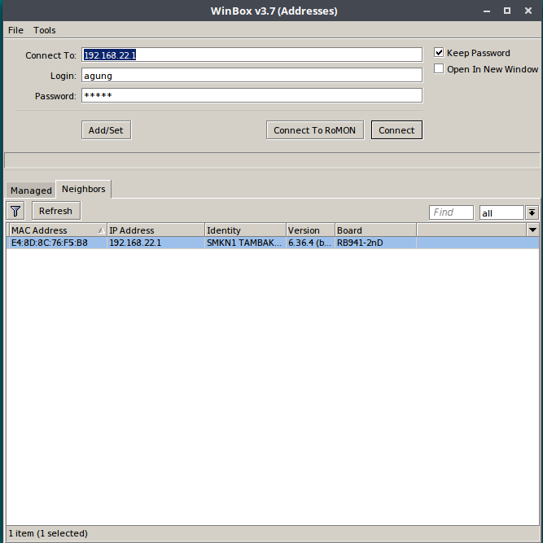Select the Neighbors tab
Viewport: 543px width, 543px height.
pos(84,189)
